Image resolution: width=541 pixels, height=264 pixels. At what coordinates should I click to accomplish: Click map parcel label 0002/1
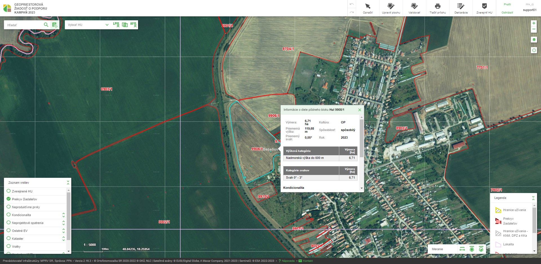point(164,222)
